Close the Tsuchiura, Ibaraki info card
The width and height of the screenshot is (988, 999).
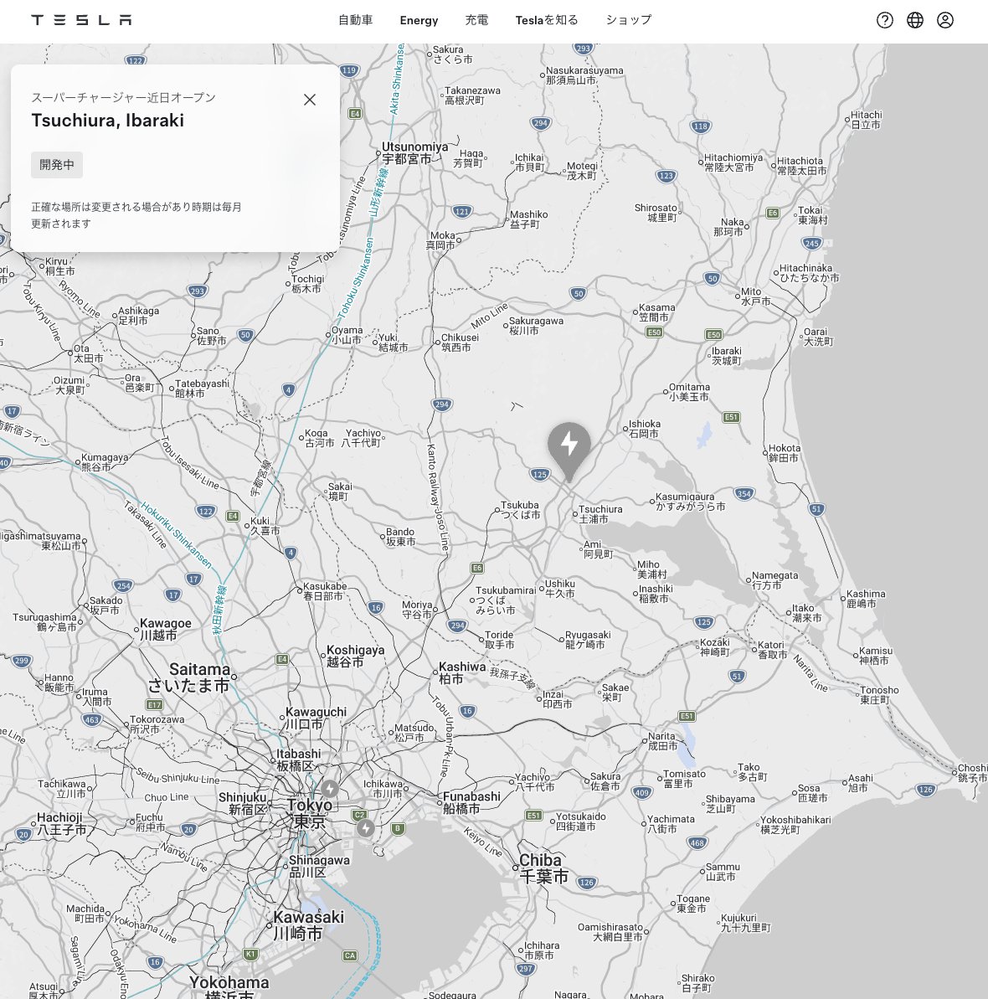310,100
